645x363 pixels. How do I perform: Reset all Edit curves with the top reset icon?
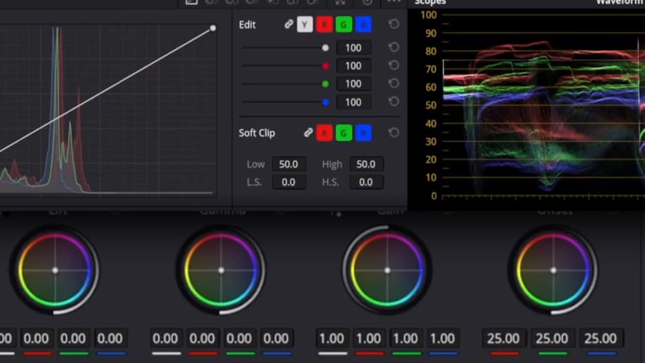pos(394,24)
